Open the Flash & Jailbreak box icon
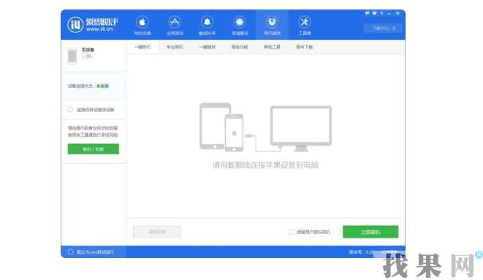 pyautogui.click(x=272, y=25)
